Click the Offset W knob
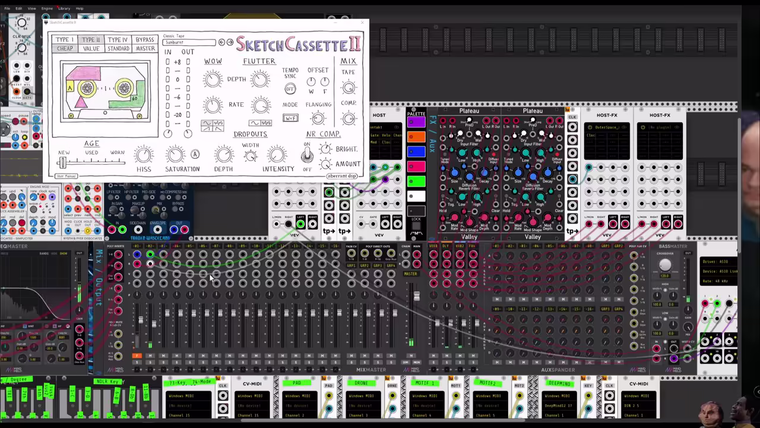Image resolution: width=760 pixels, height=428 pixels. [x=312, y=81]
